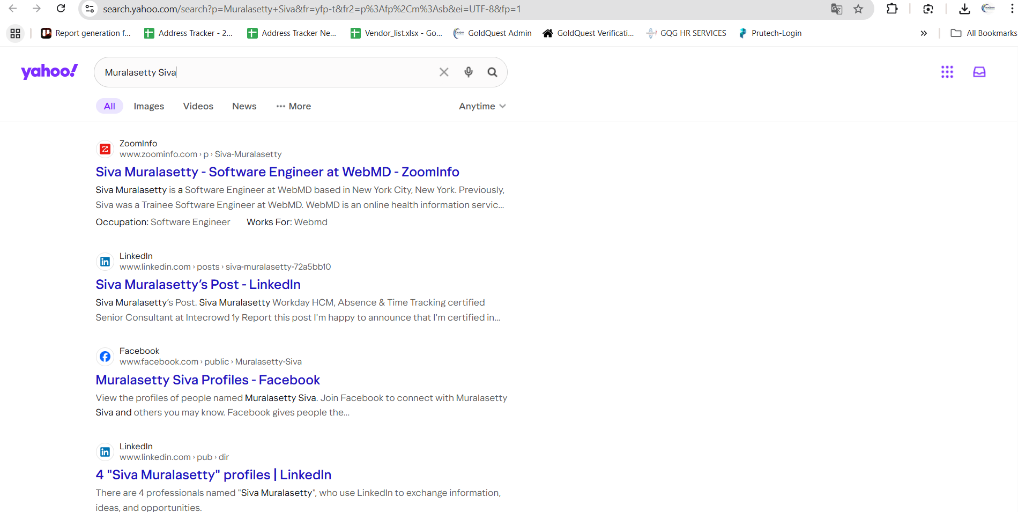Click the magnifying glass search icon

[x=492, y=72]
